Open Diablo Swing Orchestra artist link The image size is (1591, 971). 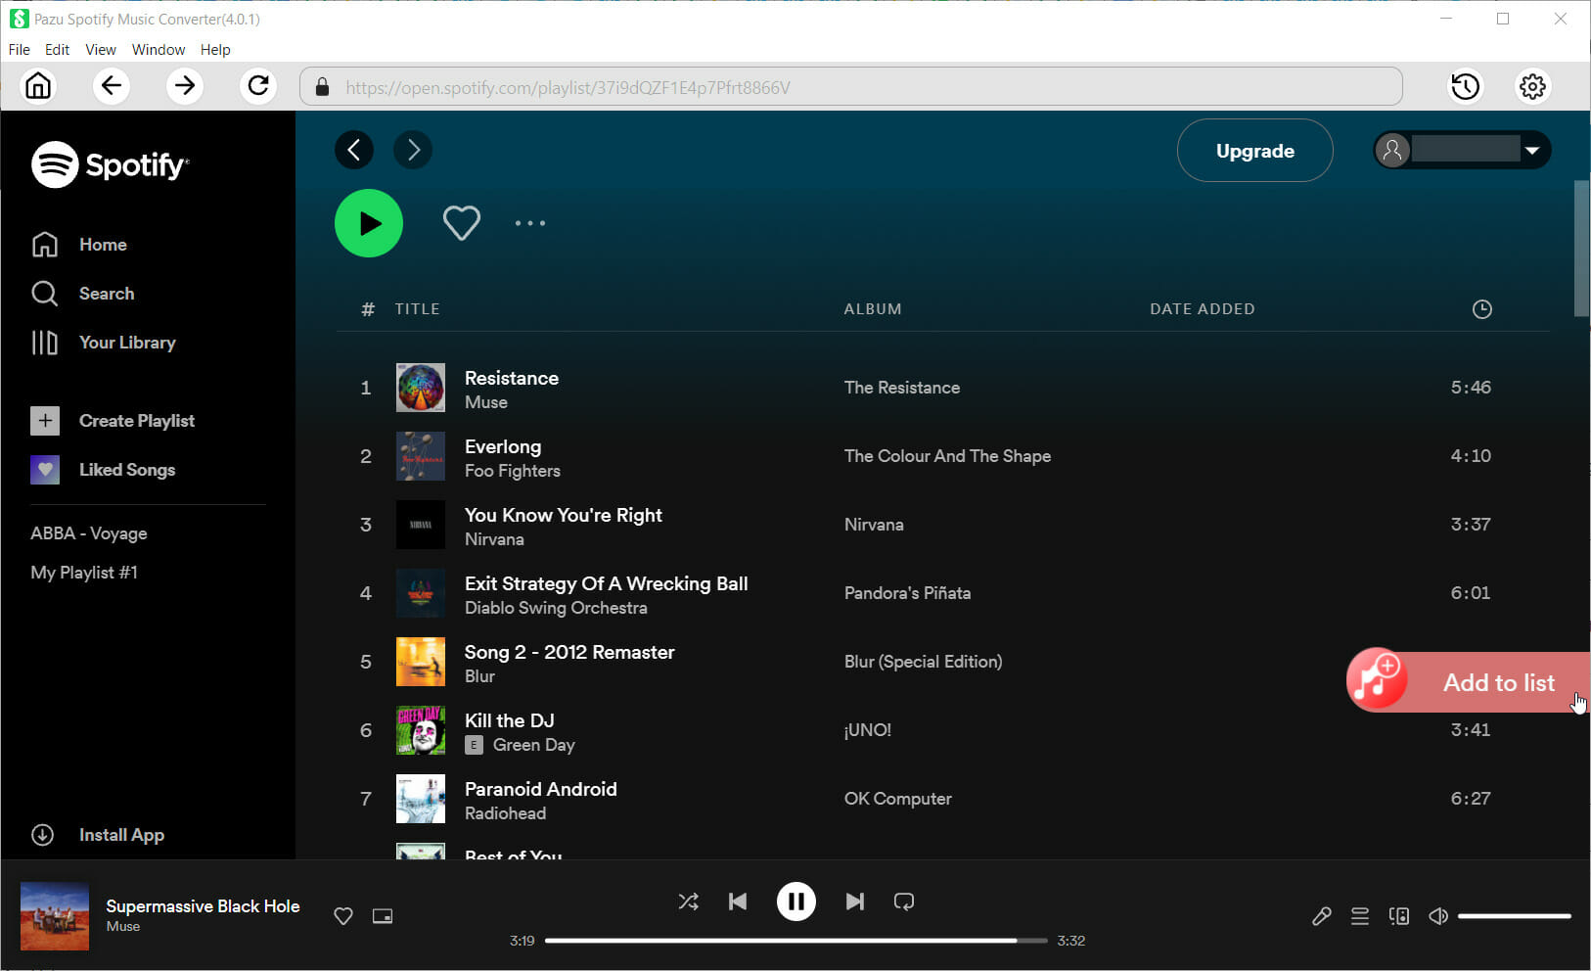coord(556,608)
